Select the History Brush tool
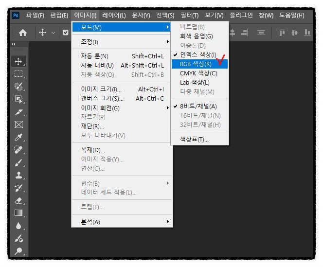 click(x=18, y=188)
